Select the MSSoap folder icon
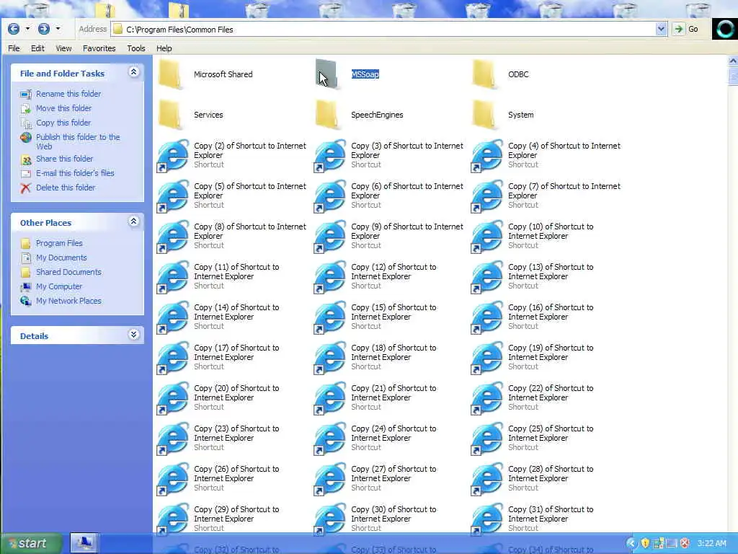The image size is (738, 554). coord(327,74)
